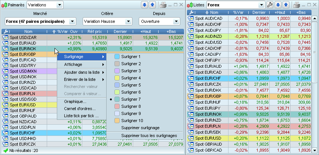Open chart icon for Spot USD/TRY row
This screenshot has width=319, height=155.
[x=6, y=66]
